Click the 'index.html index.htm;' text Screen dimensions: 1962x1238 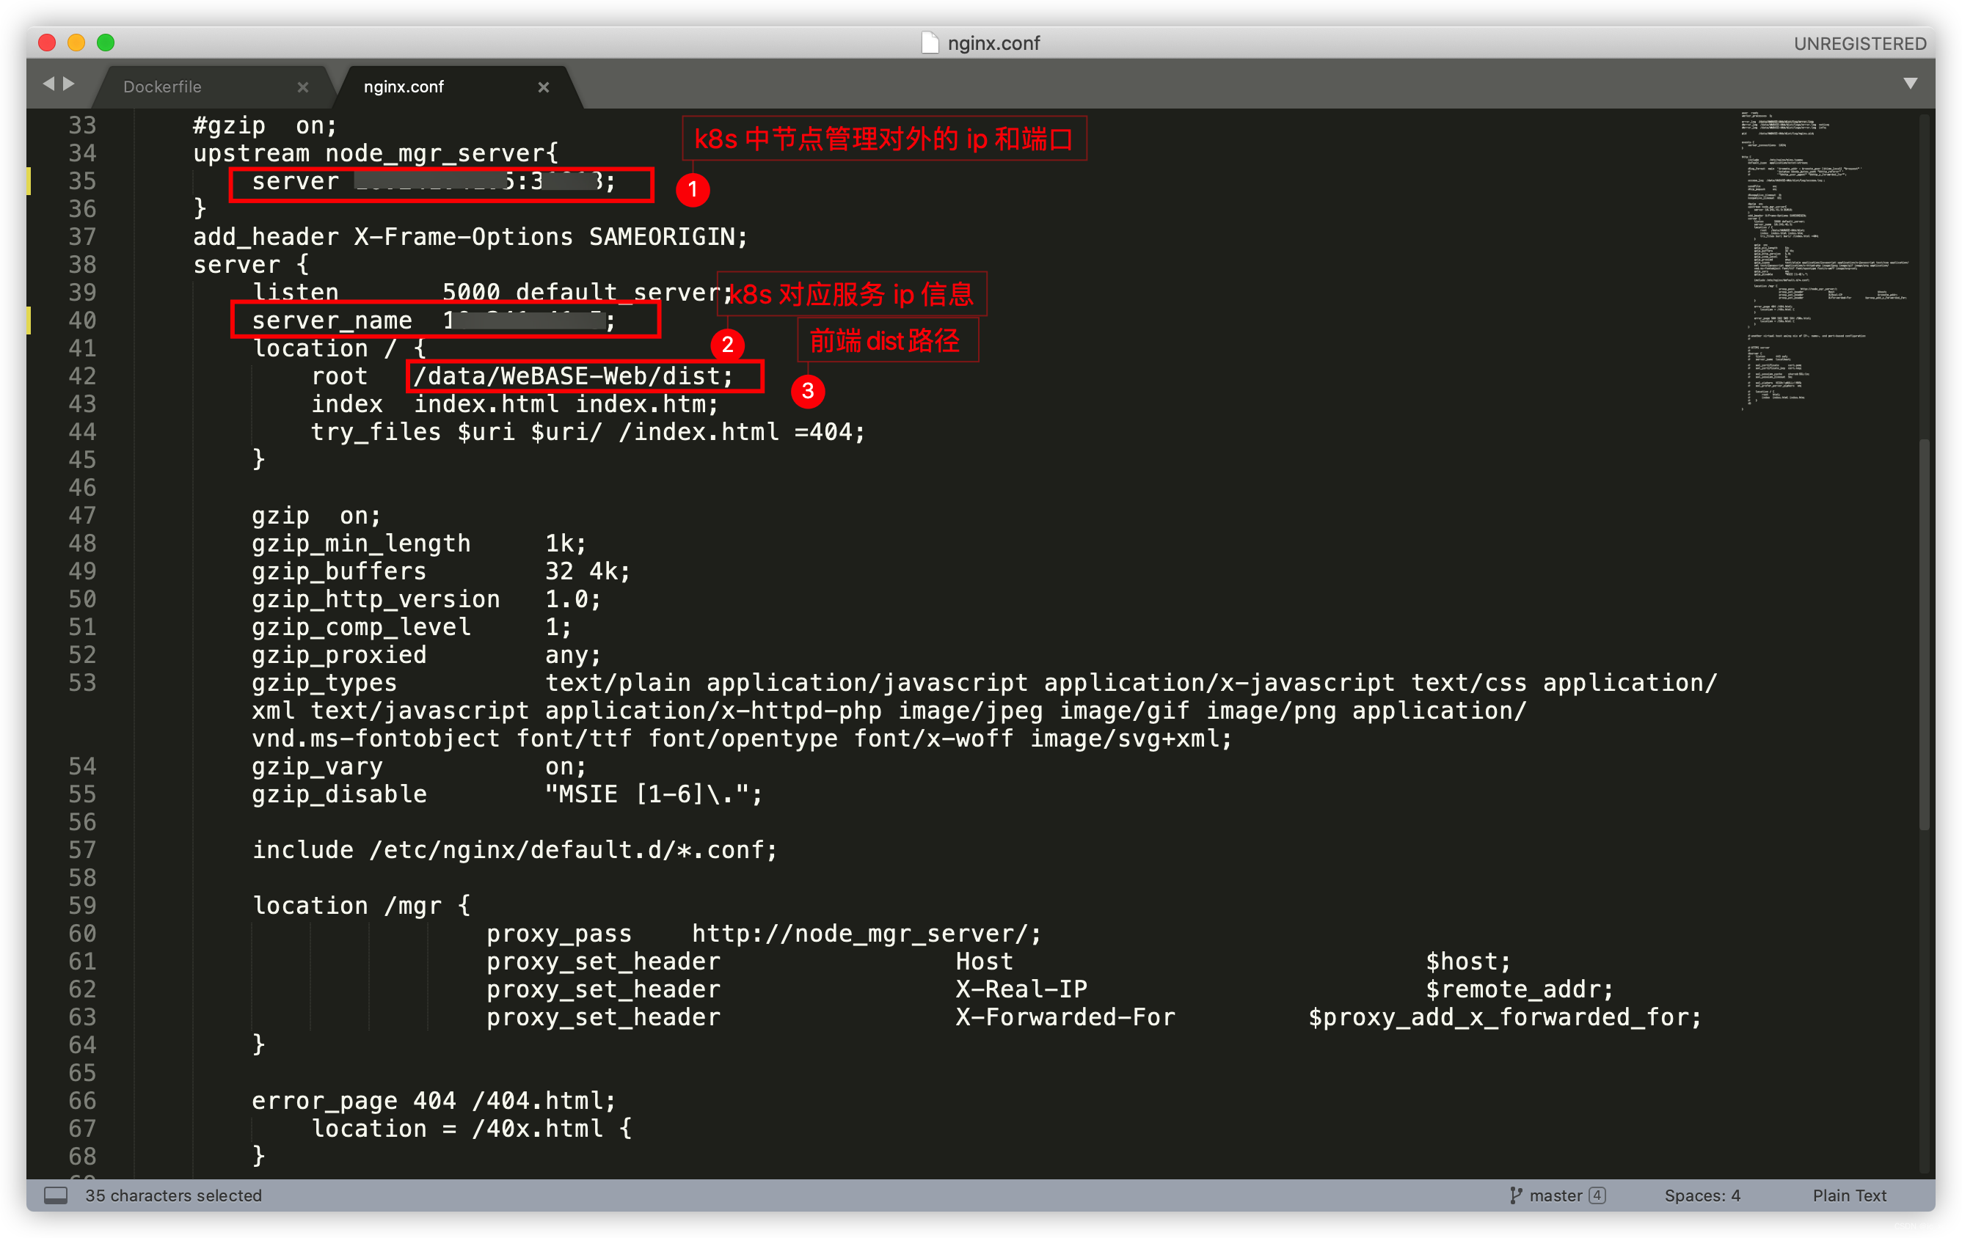566,403
